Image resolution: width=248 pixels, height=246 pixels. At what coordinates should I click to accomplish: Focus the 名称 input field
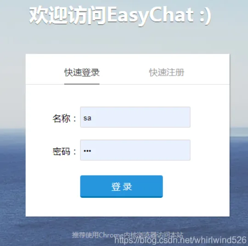click(x=135, y=117)
